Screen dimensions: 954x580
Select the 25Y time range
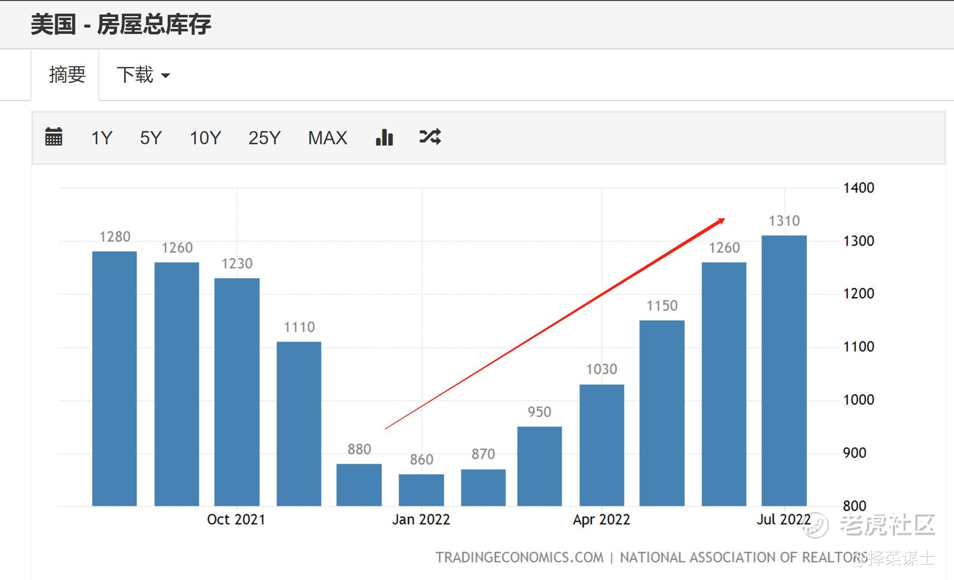click(264, 138)
